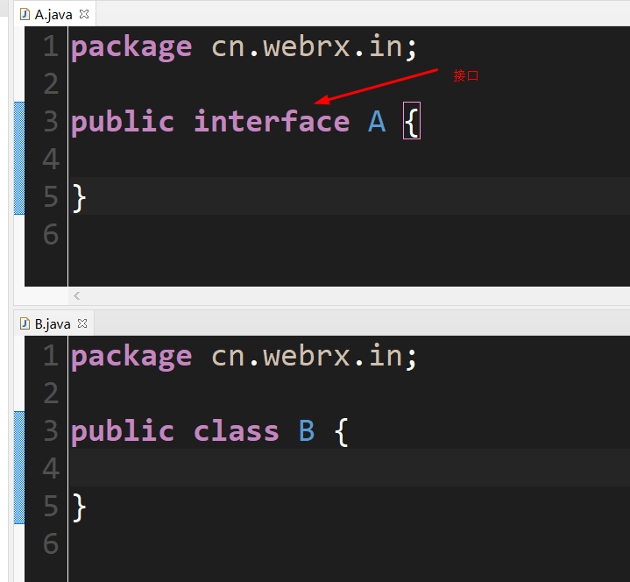Select class name B in B.java
Viewport: 630px width, 582px height.
307,430
